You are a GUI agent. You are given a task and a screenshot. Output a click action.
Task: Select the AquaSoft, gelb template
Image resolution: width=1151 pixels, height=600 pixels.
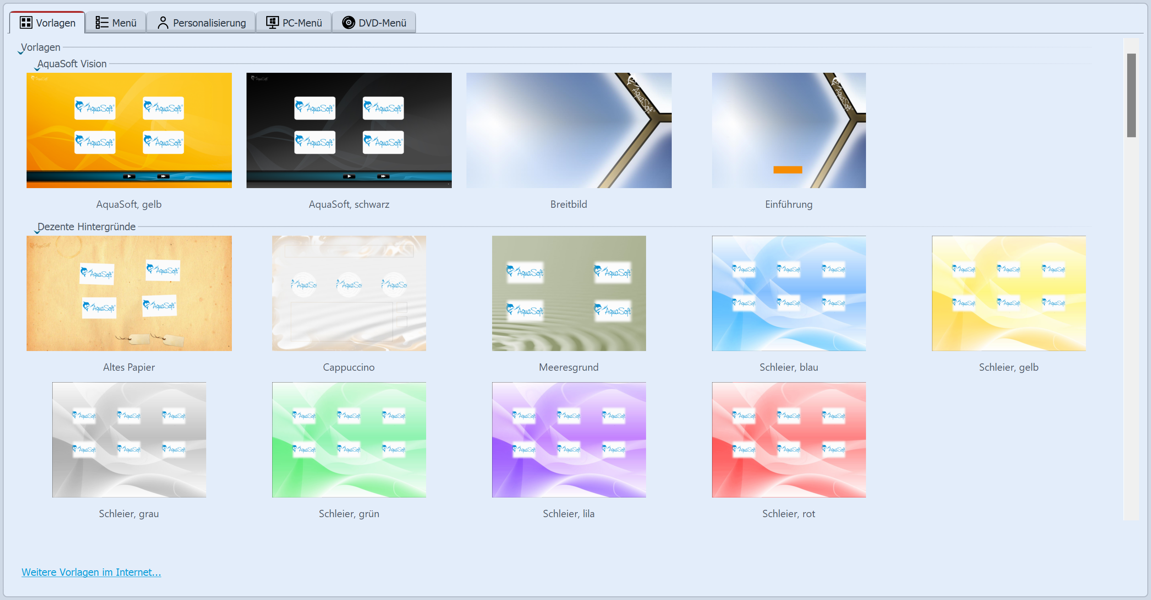click(x=129, y=130)
